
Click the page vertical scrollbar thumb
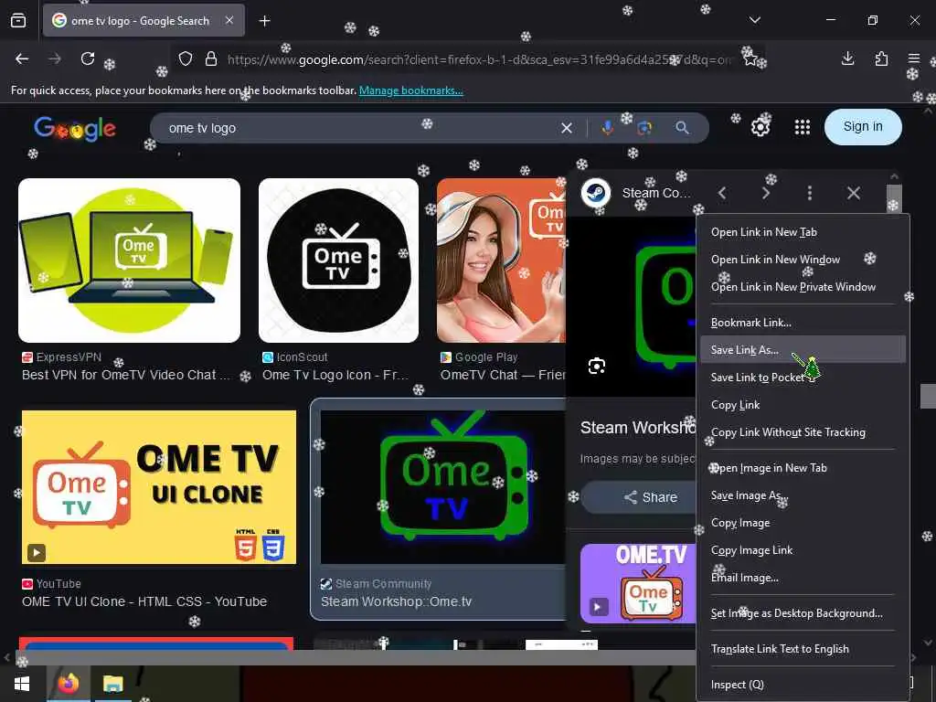928,397
